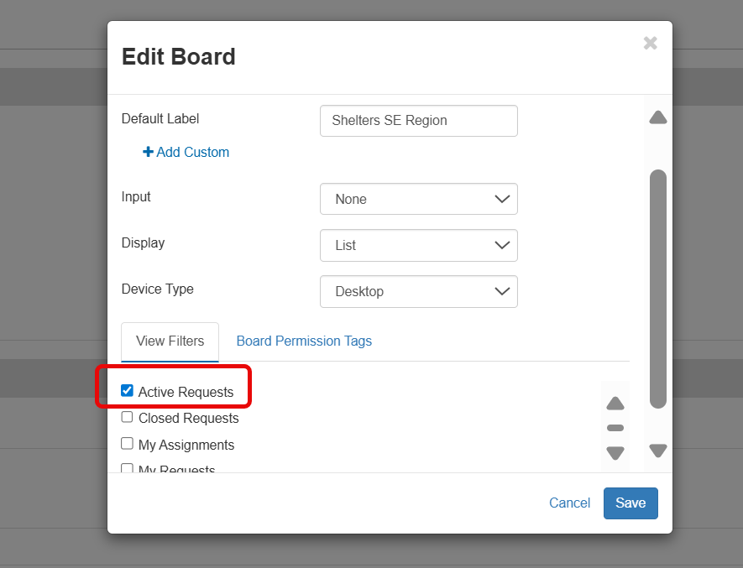Click the dialog scroll up arrow

pyautogui.click(x=658, y=117)
